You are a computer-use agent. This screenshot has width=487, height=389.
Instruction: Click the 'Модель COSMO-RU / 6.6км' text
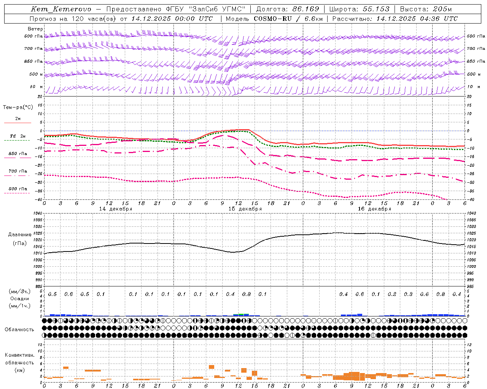click(274, 19)
